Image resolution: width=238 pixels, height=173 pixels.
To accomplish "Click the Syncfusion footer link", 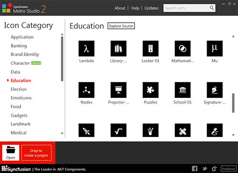I will pyautogui.click(x=16, y=169).
